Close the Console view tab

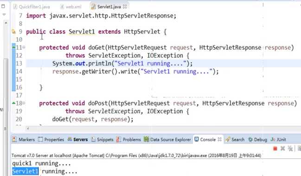click(220, 139)
